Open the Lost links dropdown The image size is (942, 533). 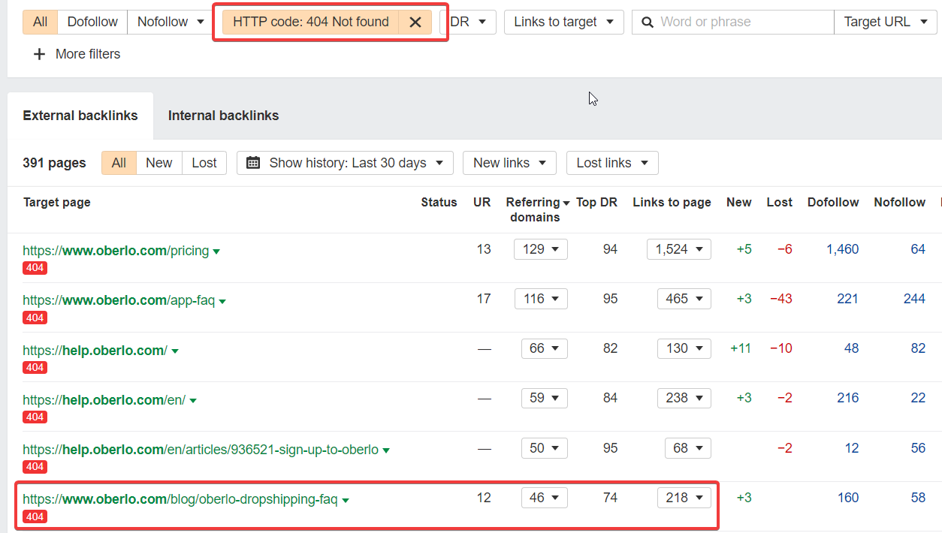(612, 163)
